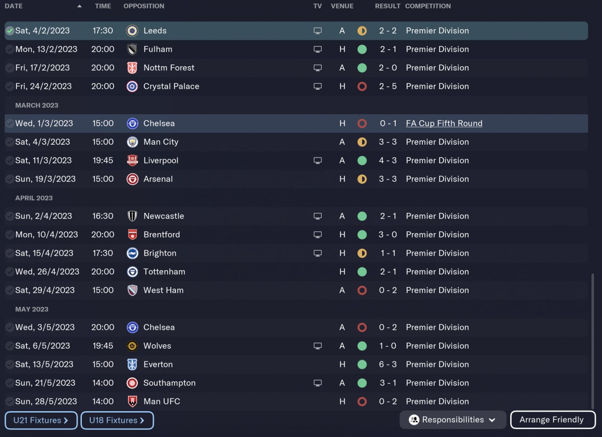
Task: Click the Crystal Palace club badge
Action: [x=132, y=86]
